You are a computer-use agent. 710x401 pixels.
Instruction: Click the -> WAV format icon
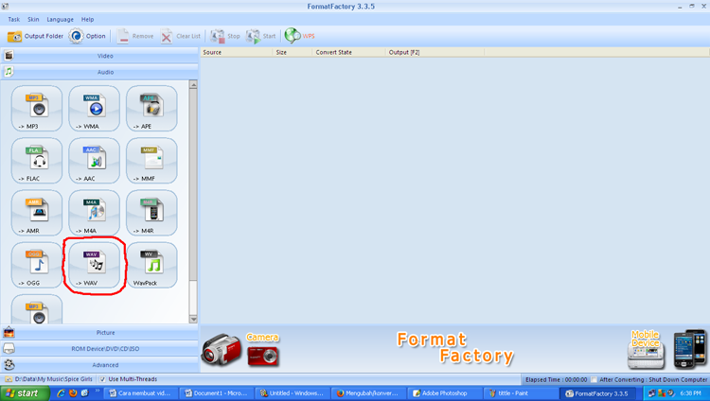pyautogui.click(x=94, y=265)
